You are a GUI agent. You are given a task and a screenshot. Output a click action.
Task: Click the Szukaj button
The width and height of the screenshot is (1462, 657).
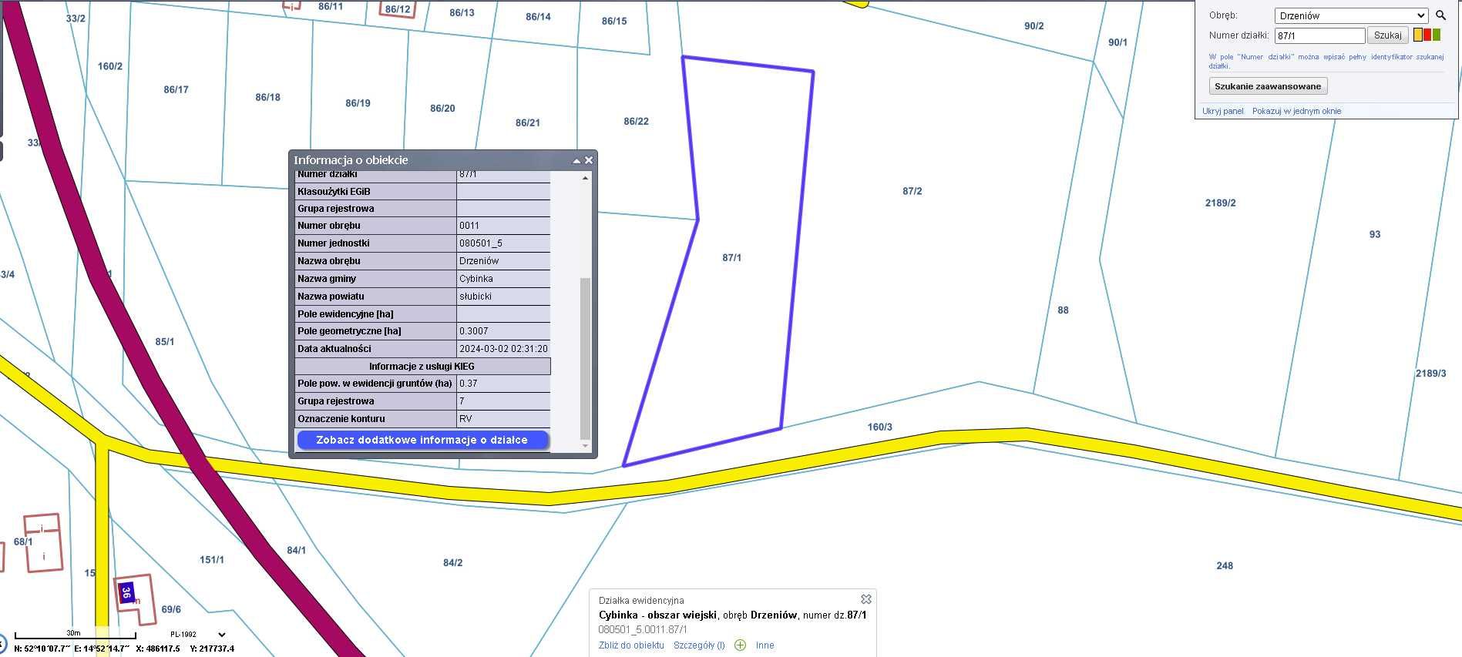1388,35
